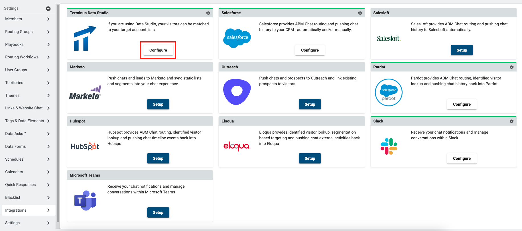
Task: Click the Terminus Data Studio gear icon
Action: pos(208,13)
